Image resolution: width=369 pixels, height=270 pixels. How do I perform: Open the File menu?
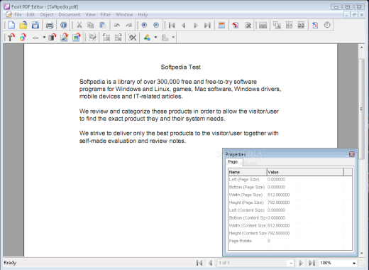point(18,15)
